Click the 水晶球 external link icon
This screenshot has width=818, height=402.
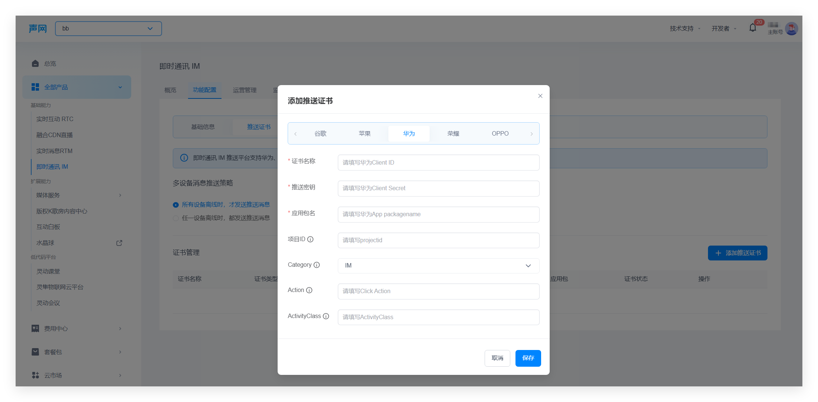119,243
